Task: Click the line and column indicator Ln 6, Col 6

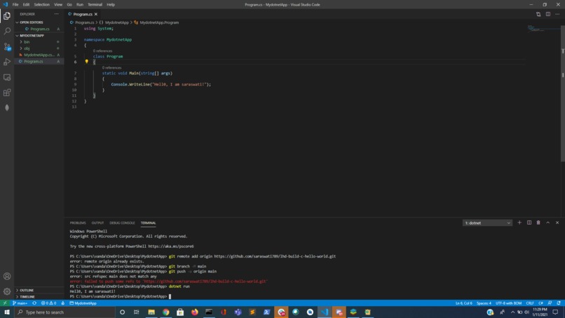Action: click(x=464, y=303)
